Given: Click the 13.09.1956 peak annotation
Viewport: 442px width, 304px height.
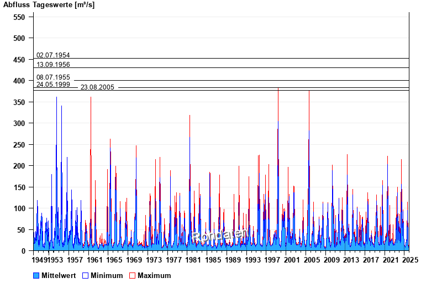Looking at the screenshot, I should point(53,65).
